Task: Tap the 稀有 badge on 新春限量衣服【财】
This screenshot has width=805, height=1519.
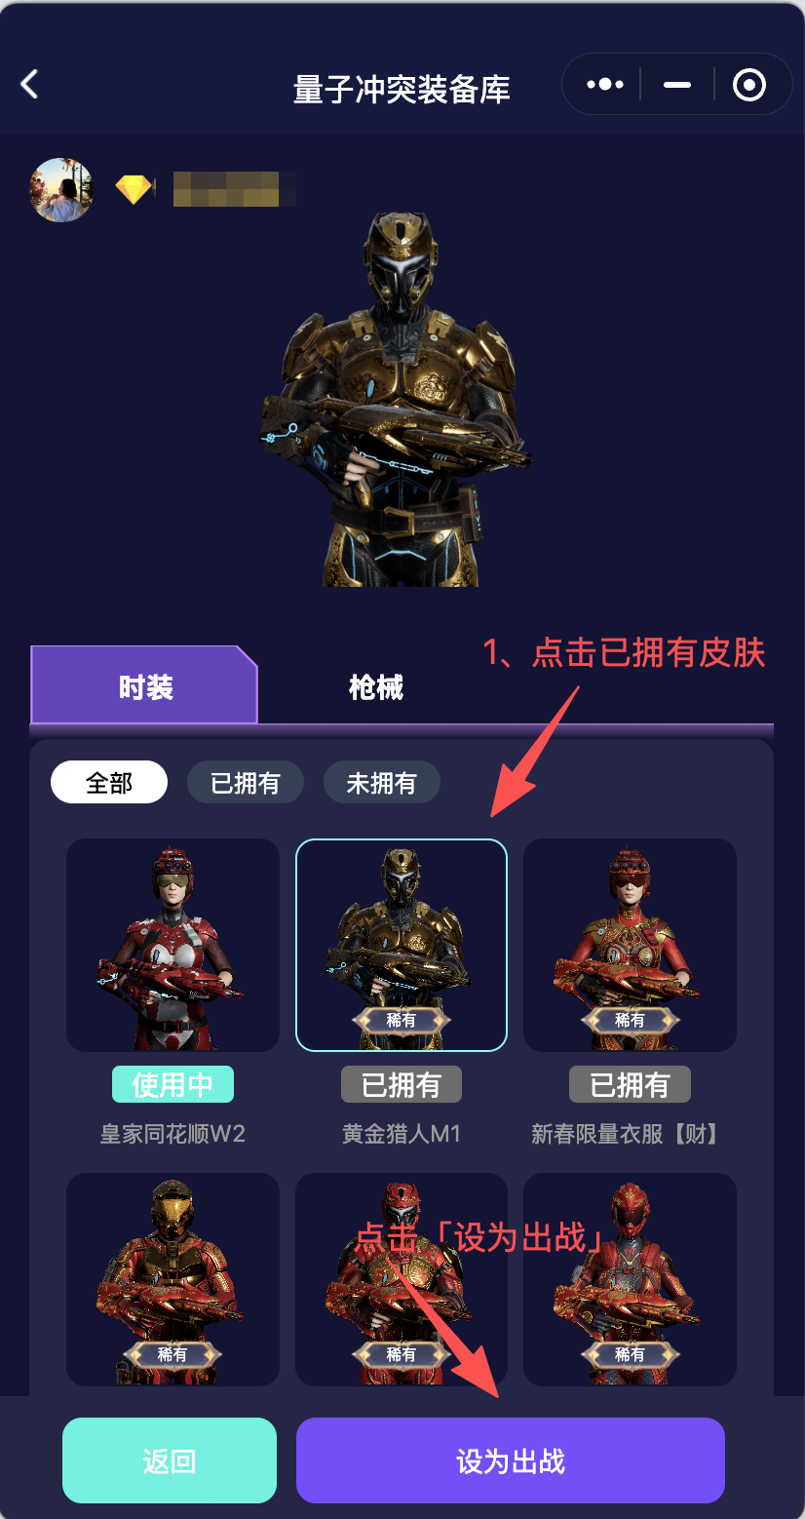Action: click(x=630, y=1020)
